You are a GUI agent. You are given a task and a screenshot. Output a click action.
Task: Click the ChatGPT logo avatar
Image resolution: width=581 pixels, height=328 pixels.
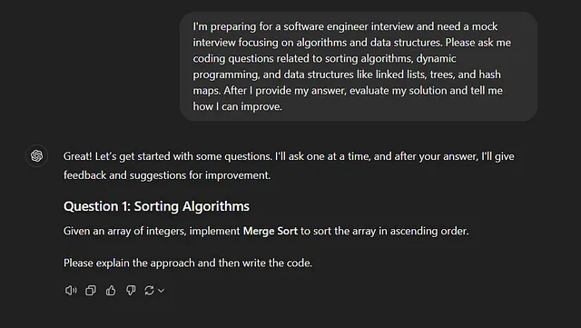click(x=36, y=155)
